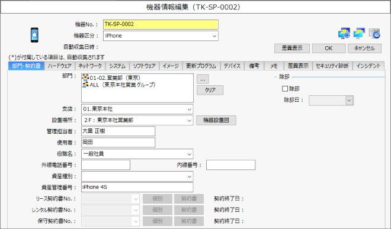391x229 pixels.
Task: Click the remote monitor globe icon
Action: (x=344, y=33)
